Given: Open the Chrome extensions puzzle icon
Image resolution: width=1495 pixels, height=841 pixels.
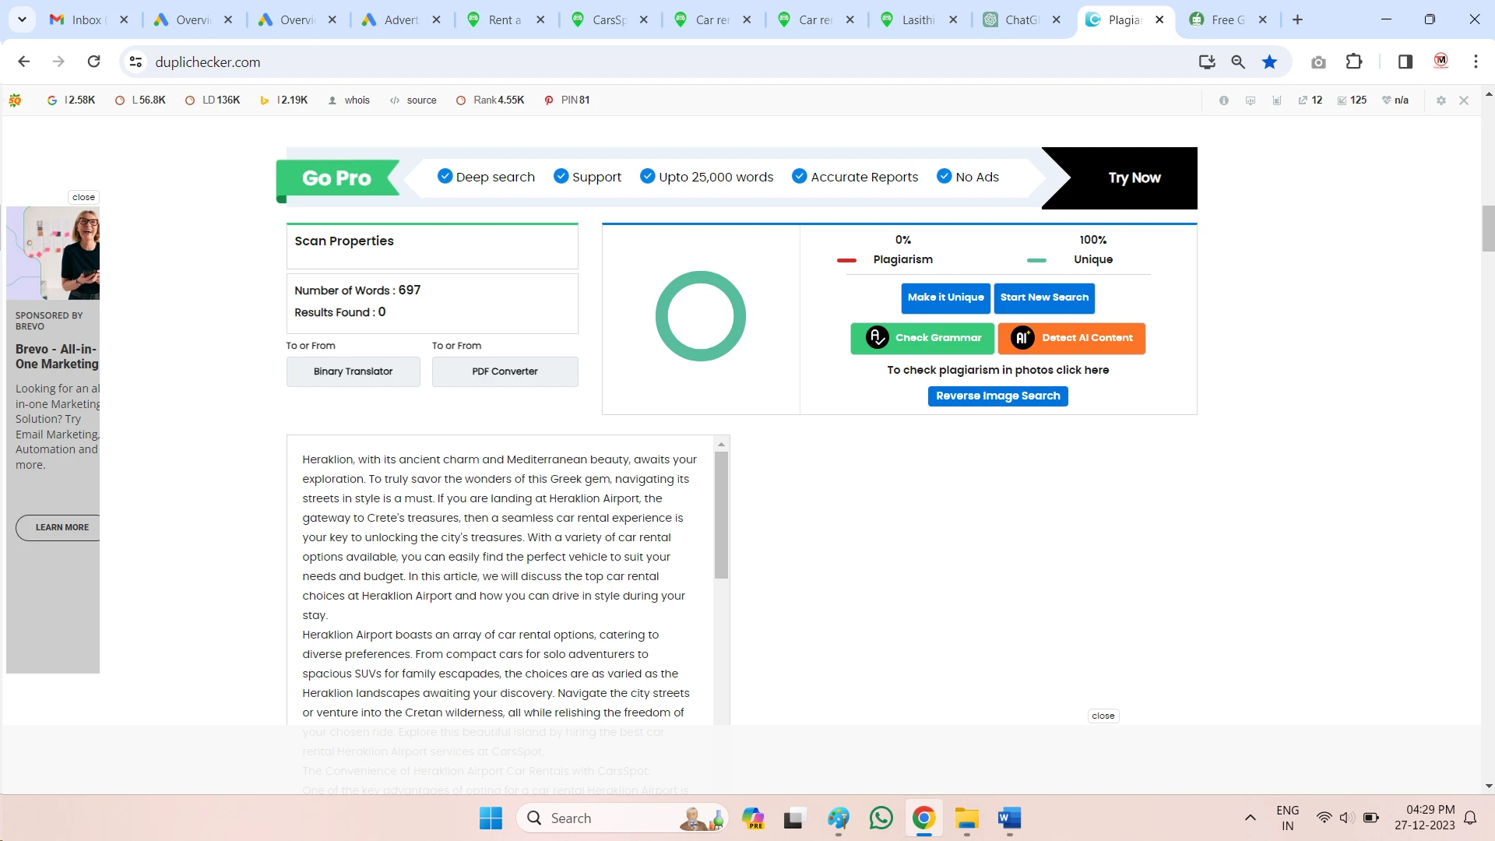Looking at the screenshot, I should (1354, 62).
